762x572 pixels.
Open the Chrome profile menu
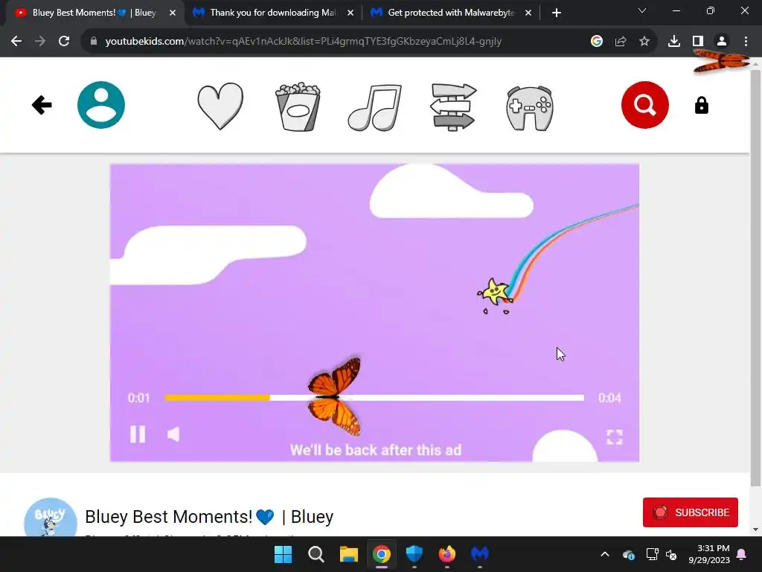click(x=722, y=42)
